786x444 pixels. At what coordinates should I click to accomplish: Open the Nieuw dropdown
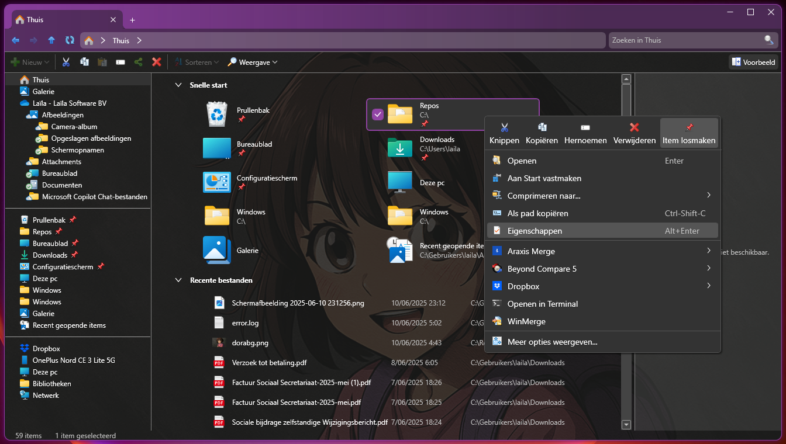(29, 62)
